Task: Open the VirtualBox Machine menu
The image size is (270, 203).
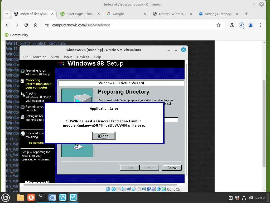Action: (40, 57)
